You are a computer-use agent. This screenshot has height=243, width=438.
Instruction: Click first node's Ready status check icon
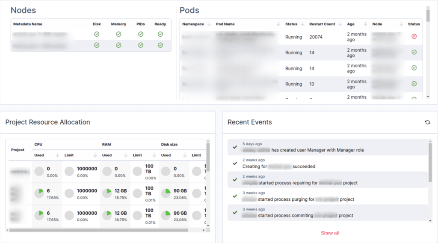(160, 34)
